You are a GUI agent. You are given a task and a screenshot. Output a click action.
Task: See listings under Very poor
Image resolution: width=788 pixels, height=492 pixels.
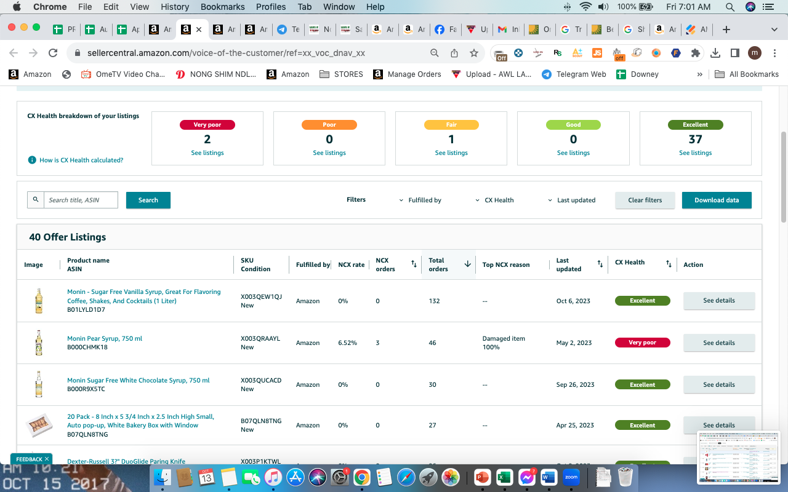207,153
